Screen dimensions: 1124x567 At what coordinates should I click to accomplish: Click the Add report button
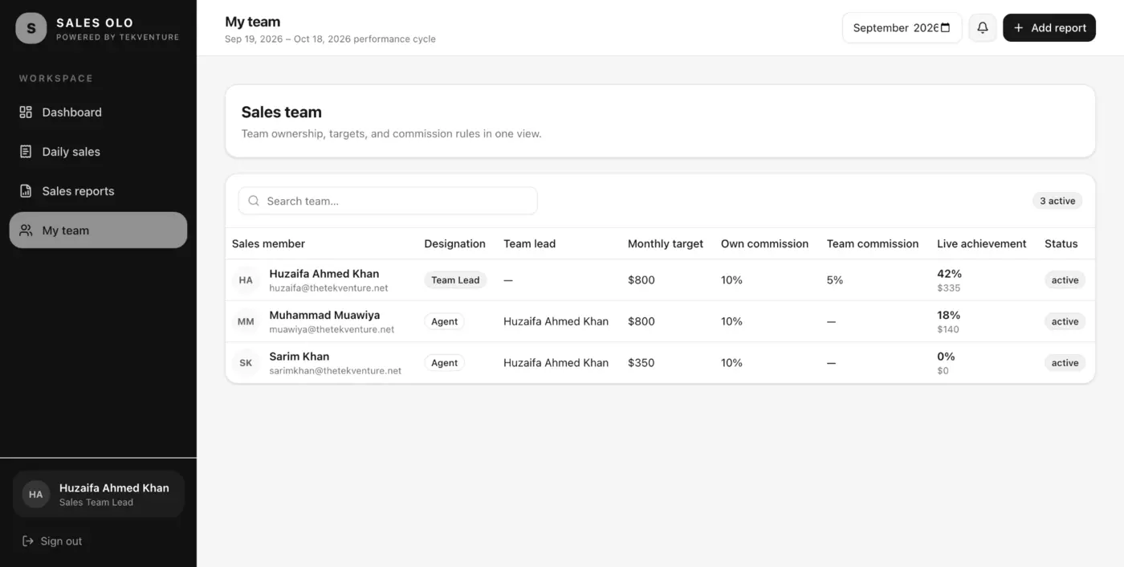1049,28
